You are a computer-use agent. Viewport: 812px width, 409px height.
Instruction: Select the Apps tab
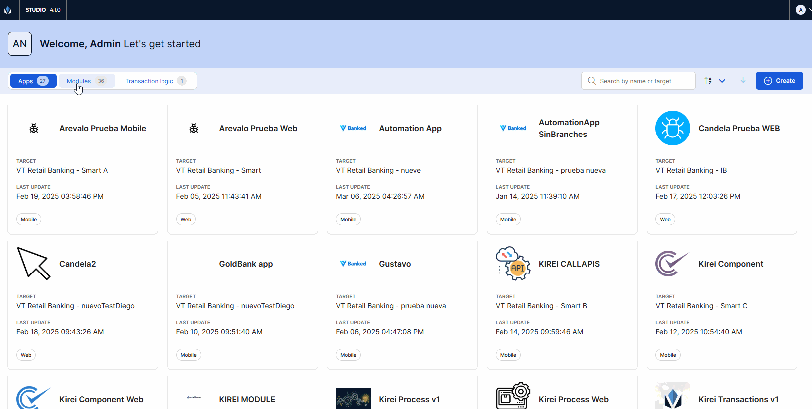pos(33,81)
